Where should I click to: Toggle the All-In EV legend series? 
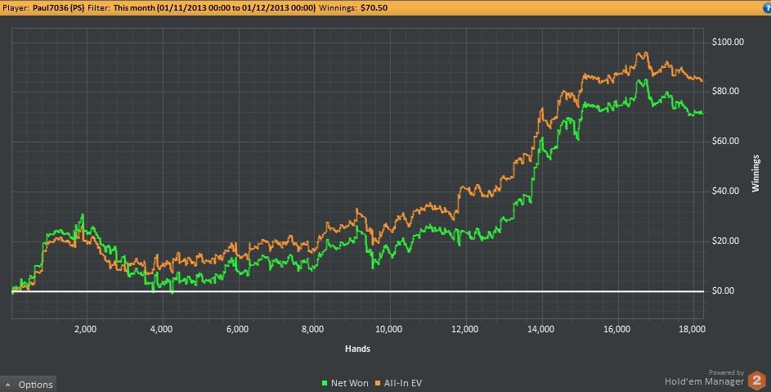[x=398, y=383]
